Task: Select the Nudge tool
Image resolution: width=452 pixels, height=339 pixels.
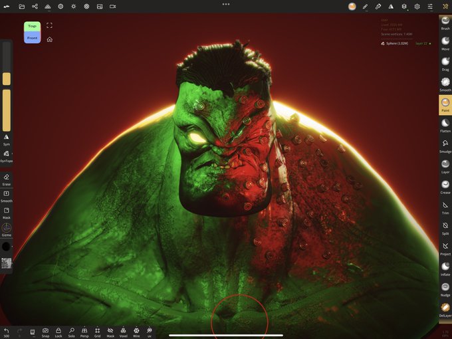Action: [x=445, y=289]
